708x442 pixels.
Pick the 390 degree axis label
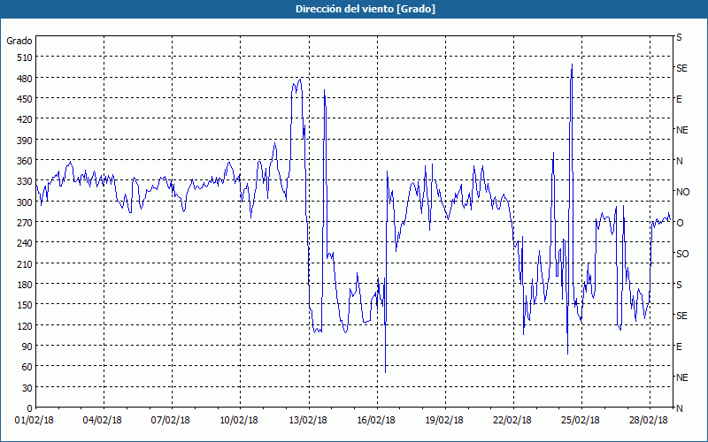point(25,141)
